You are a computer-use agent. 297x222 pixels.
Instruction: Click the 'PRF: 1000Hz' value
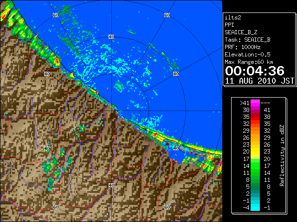pos(243,47)
